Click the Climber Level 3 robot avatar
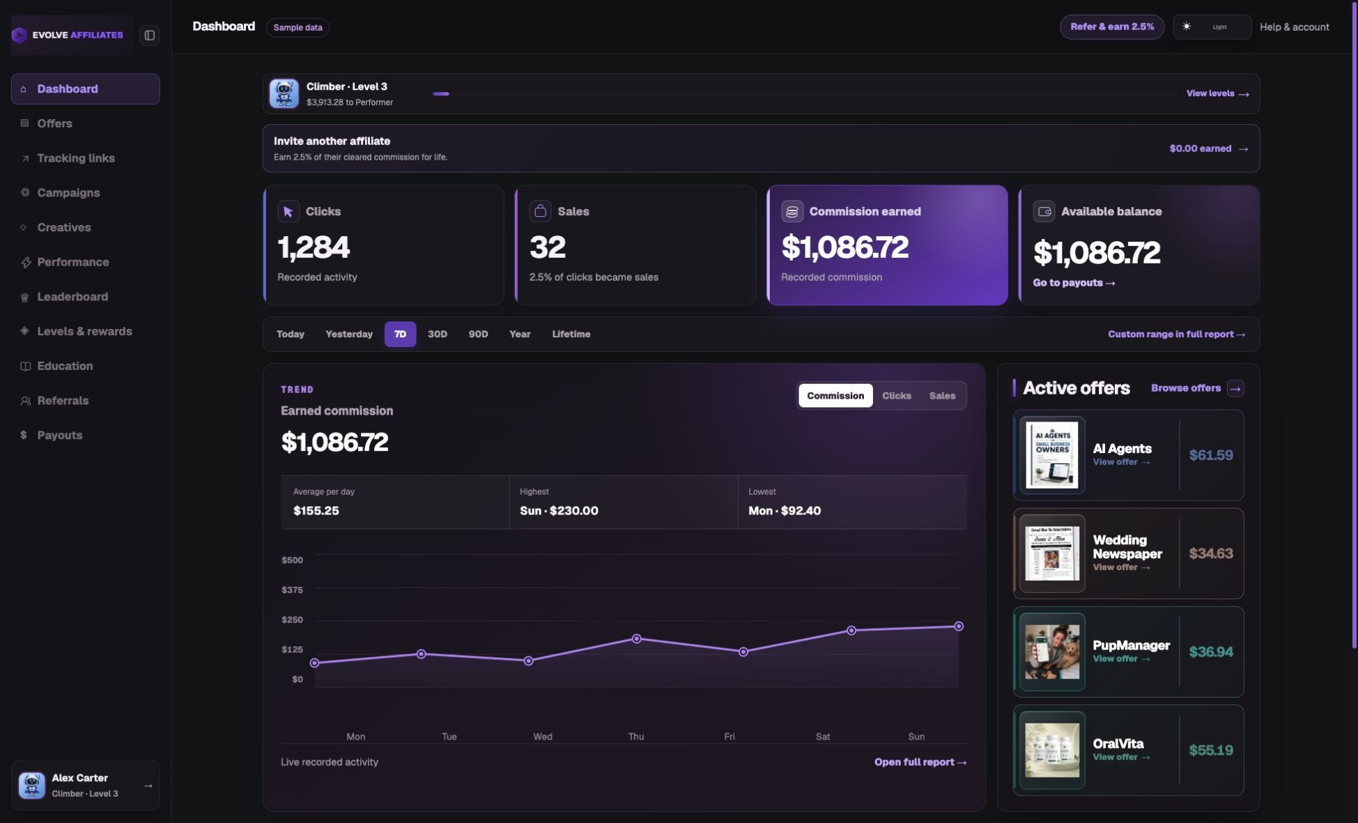 (284, 93)
